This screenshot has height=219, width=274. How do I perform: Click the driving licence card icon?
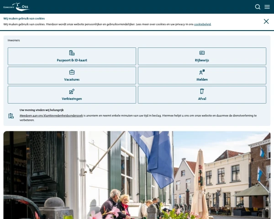point(202,53)
